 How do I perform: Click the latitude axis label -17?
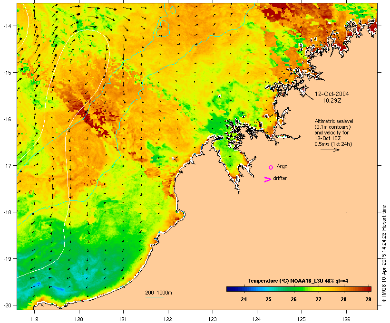[x=7, y=165]
